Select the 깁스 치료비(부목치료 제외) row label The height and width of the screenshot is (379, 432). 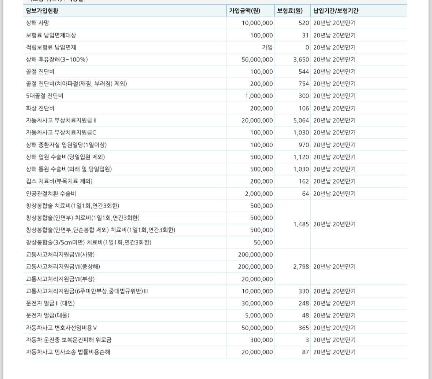click(x=59, y=181)
